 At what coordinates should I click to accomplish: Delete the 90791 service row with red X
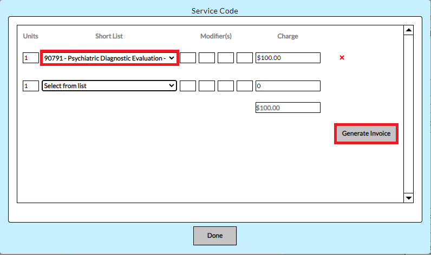coord(342,58)
